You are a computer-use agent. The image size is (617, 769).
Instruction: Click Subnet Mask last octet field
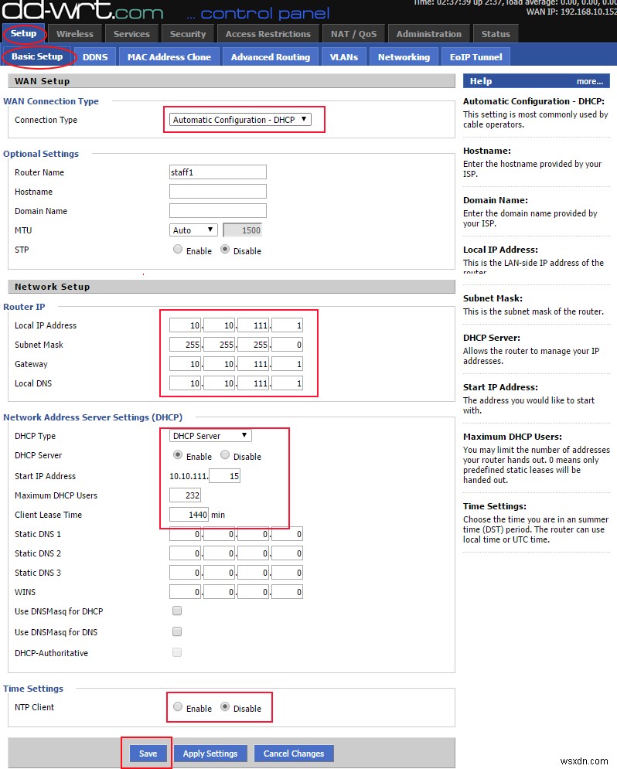pyautogui.click(x=287, y=344)
